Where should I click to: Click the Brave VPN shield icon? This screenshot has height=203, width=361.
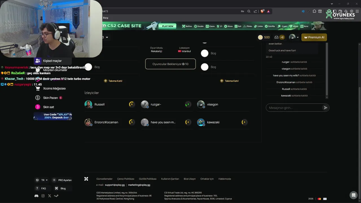pyautogui.click(x=352, y=11)
